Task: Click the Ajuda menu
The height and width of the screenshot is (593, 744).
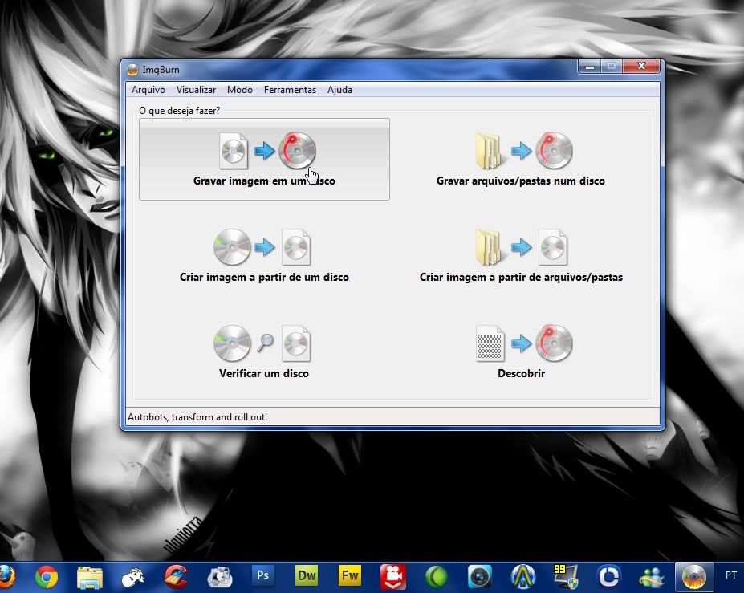Action: (339, 90)
